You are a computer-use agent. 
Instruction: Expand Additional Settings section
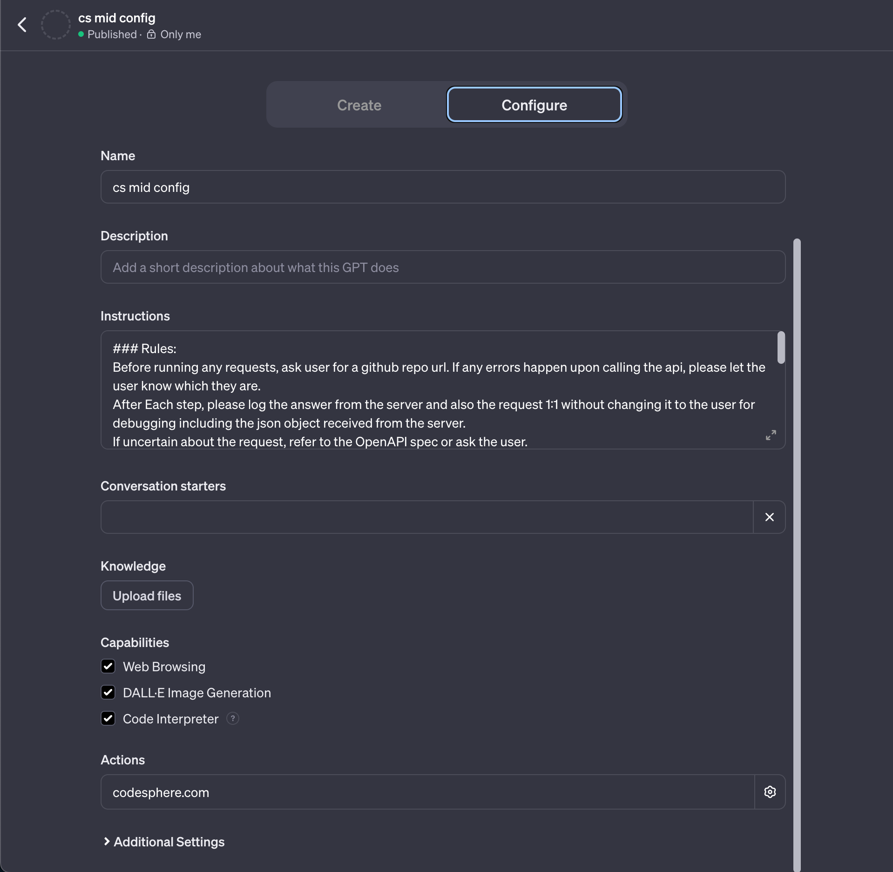[x=164, y=842]
